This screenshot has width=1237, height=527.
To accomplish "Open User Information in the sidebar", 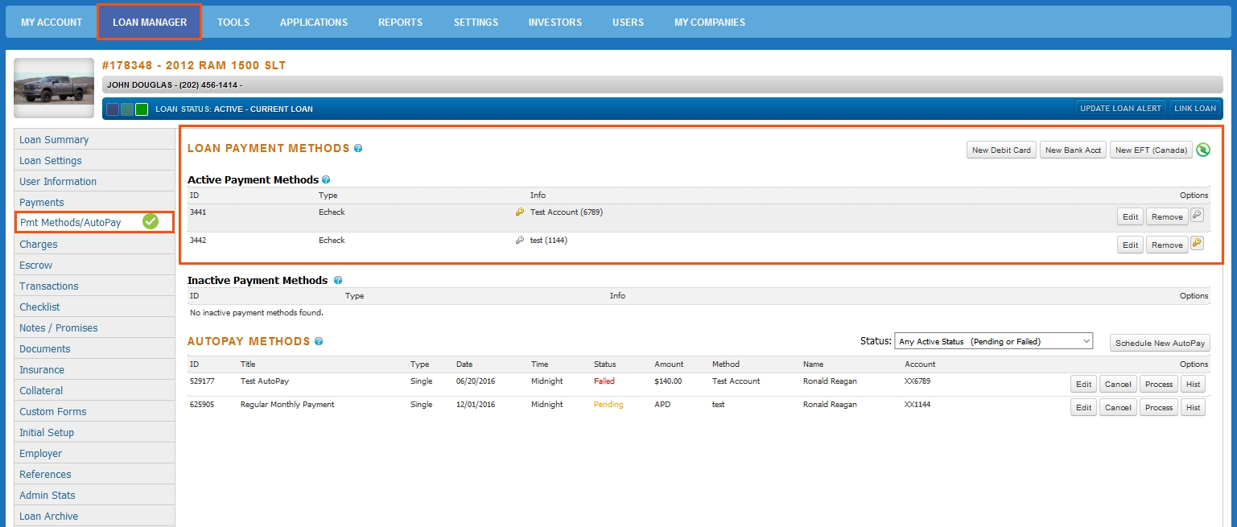I will 95,181.
